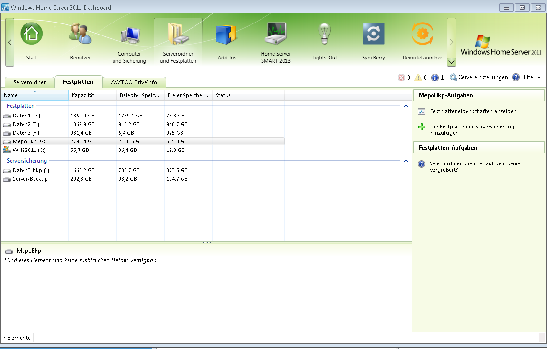This screenshot has width=547, height=349.
Task: Click the yellow warning alerts icon
Action: (418, 78)
